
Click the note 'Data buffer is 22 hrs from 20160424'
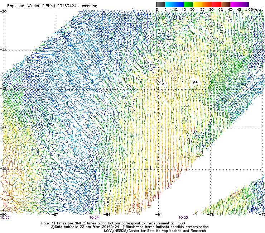pyautogui.click(x=87, y=227)
